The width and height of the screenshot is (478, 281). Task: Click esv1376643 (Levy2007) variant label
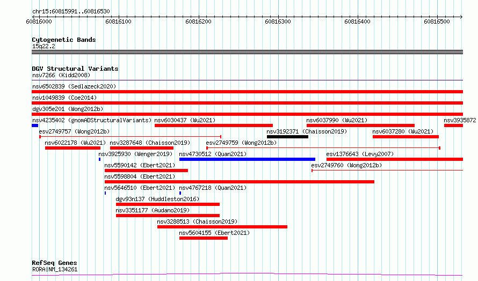pyautogui.click(x=360, y=154)
